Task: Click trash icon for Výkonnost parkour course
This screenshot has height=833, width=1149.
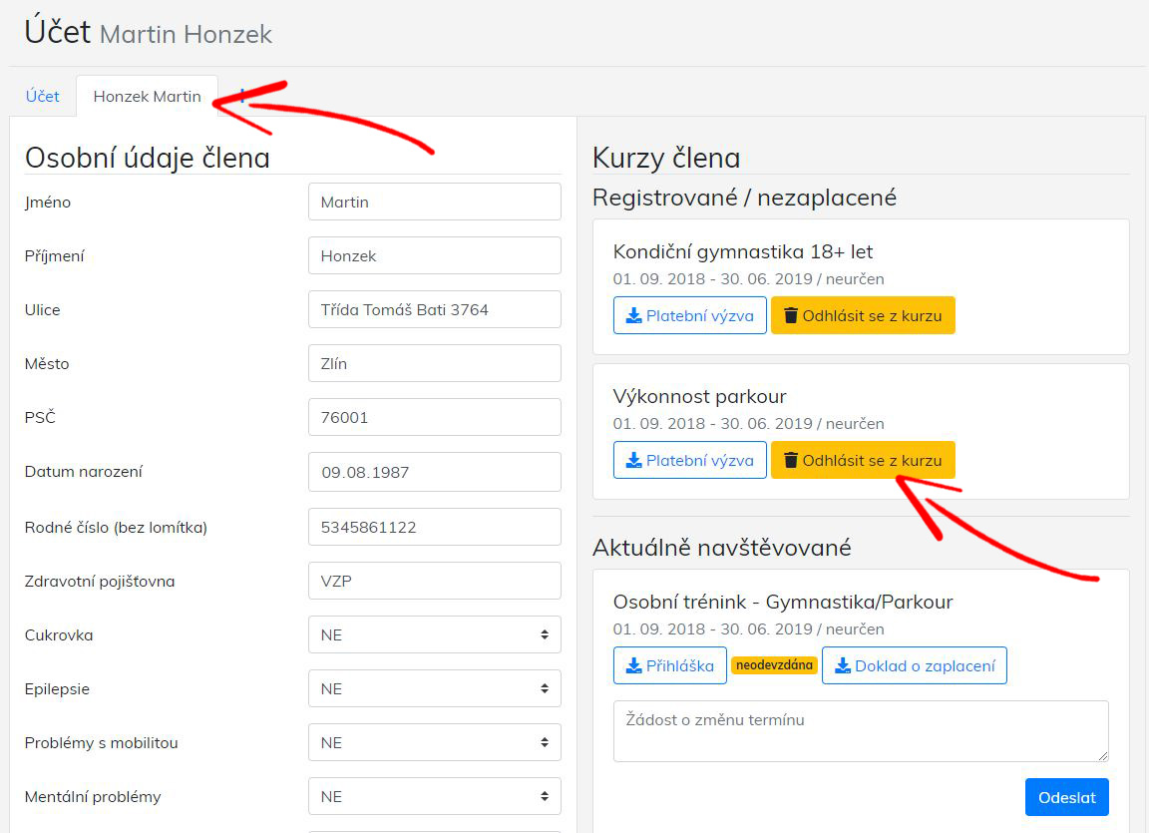Action: [x=791, y=461]
